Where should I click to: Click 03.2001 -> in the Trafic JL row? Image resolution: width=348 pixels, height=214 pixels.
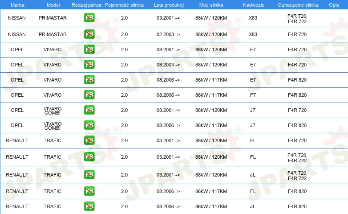point(168,175)
